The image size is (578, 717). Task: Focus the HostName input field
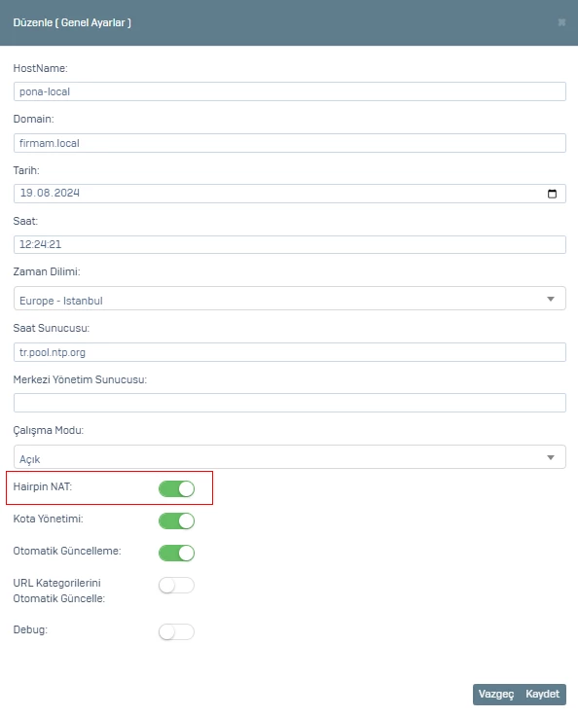289,91
